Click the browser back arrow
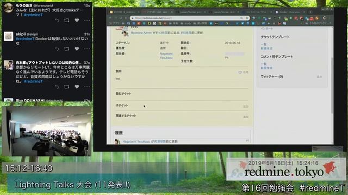 pyautogui.click(x=110, y=18)
